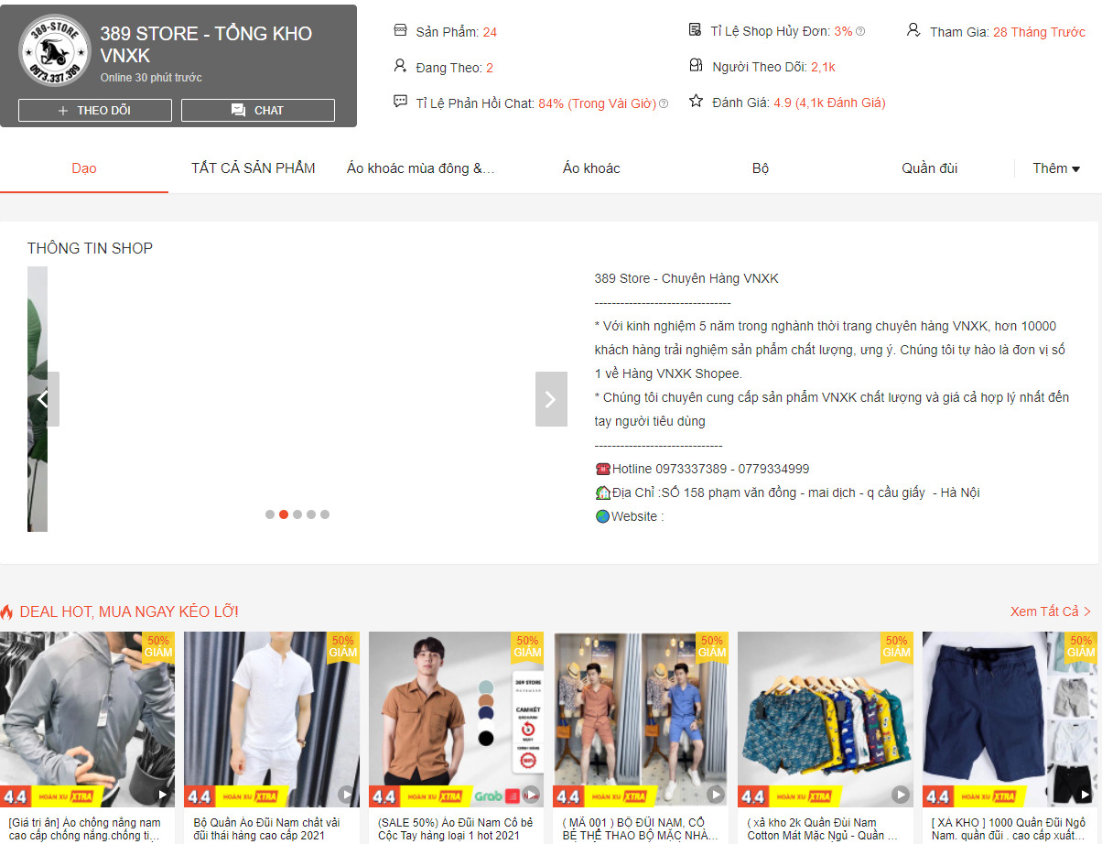This screenshot has height=844, width=1102.
Task: Click the Đánh Giá star icon
Action: click(x=696, y=101)
